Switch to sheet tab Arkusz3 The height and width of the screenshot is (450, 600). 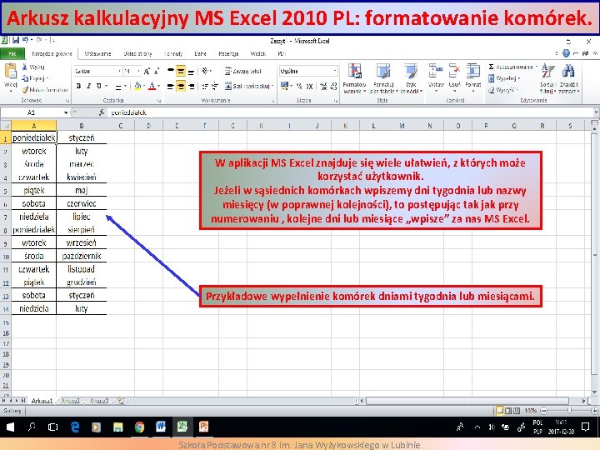[99, 401]
